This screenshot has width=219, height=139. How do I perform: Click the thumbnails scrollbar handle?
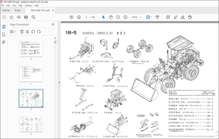point(55,42)
